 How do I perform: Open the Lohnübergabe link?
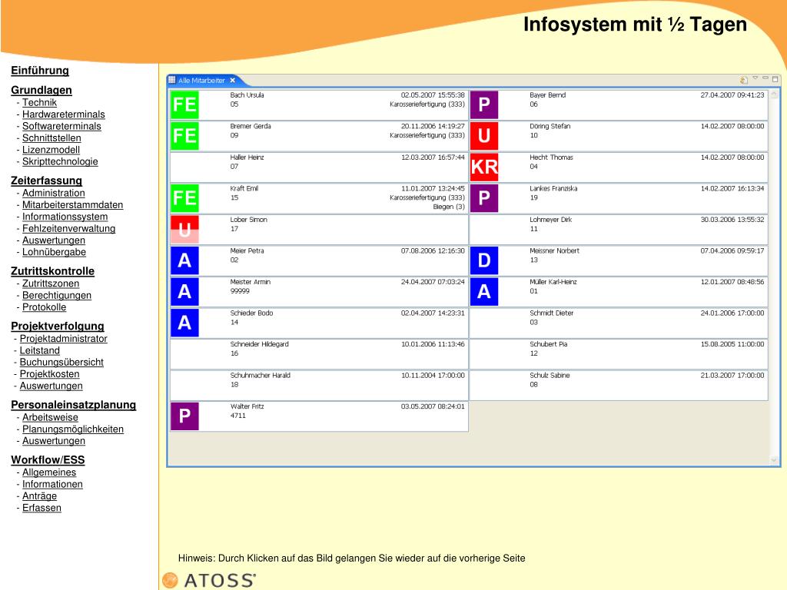tap(55, 252)
